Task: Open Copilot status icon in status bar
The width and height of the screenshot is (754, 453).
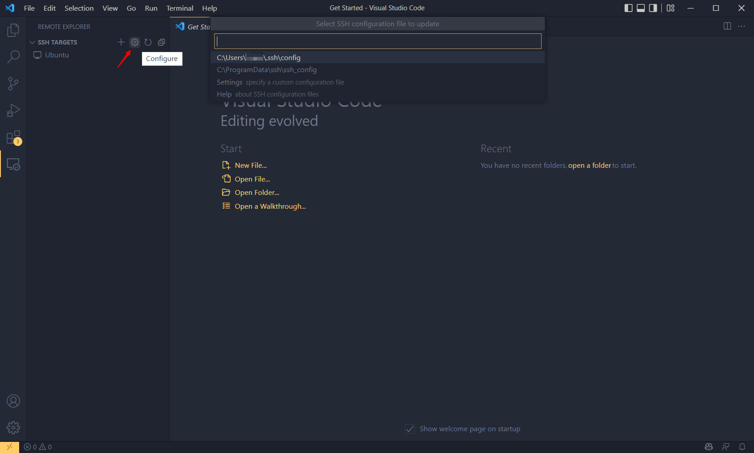Action: coord(709,447)
